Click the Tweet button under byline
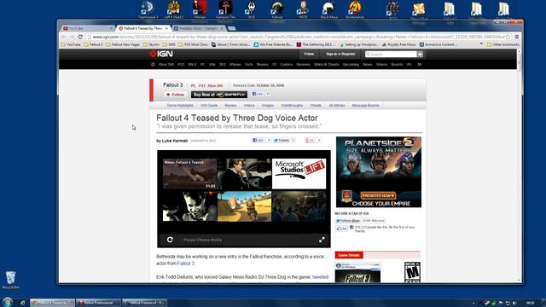 coord(282,140)
